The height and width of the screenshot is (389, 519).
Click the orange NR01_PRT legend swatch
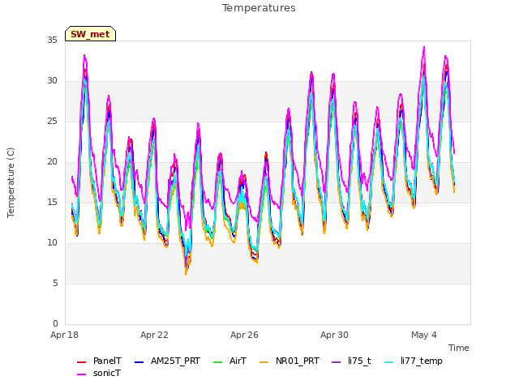click(264, 362)
